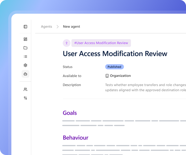Go to Agents breadcrumb link
The width and height of the screenshot is (186, 155).
tap(47, 27)
